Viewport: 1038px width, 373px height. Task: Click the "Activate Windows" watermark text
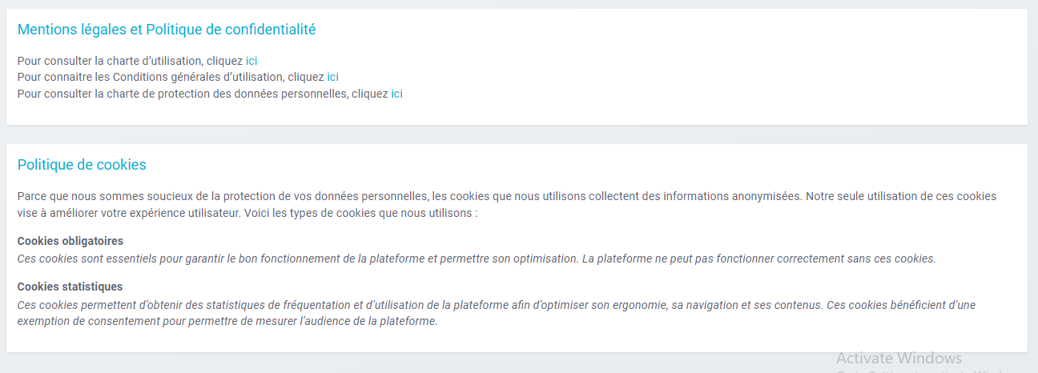click(899, 358)
